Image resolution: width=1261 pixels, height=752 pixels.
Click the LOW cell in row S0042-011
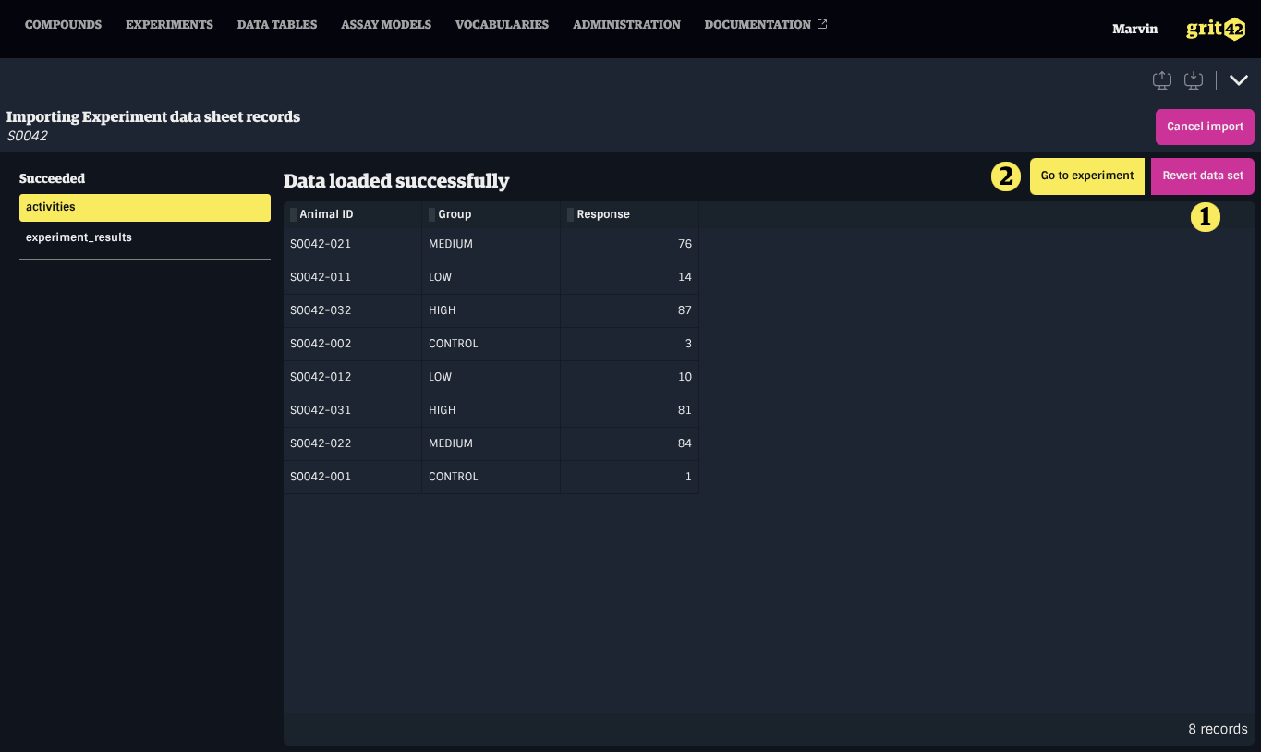(491, 277)
